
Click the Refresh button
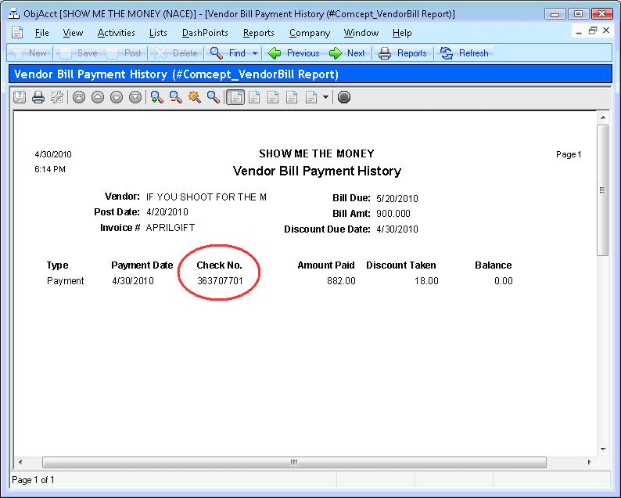[x=465, y=53]
